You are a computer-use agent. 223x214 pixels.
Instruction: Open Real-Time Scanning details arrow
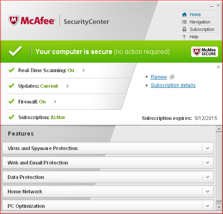point(83,70)
